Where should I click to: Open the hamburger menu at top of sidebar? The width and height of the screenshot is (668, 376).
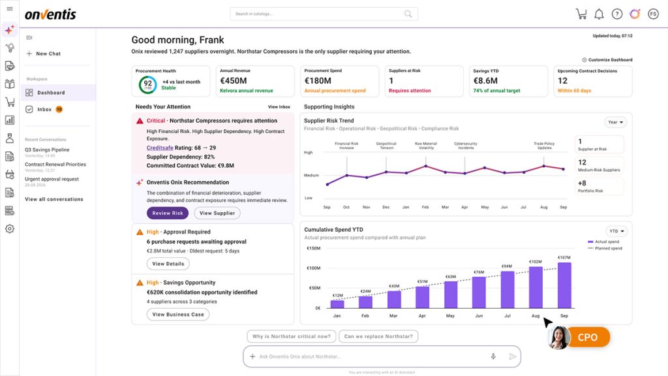click(x=9, y=9)
